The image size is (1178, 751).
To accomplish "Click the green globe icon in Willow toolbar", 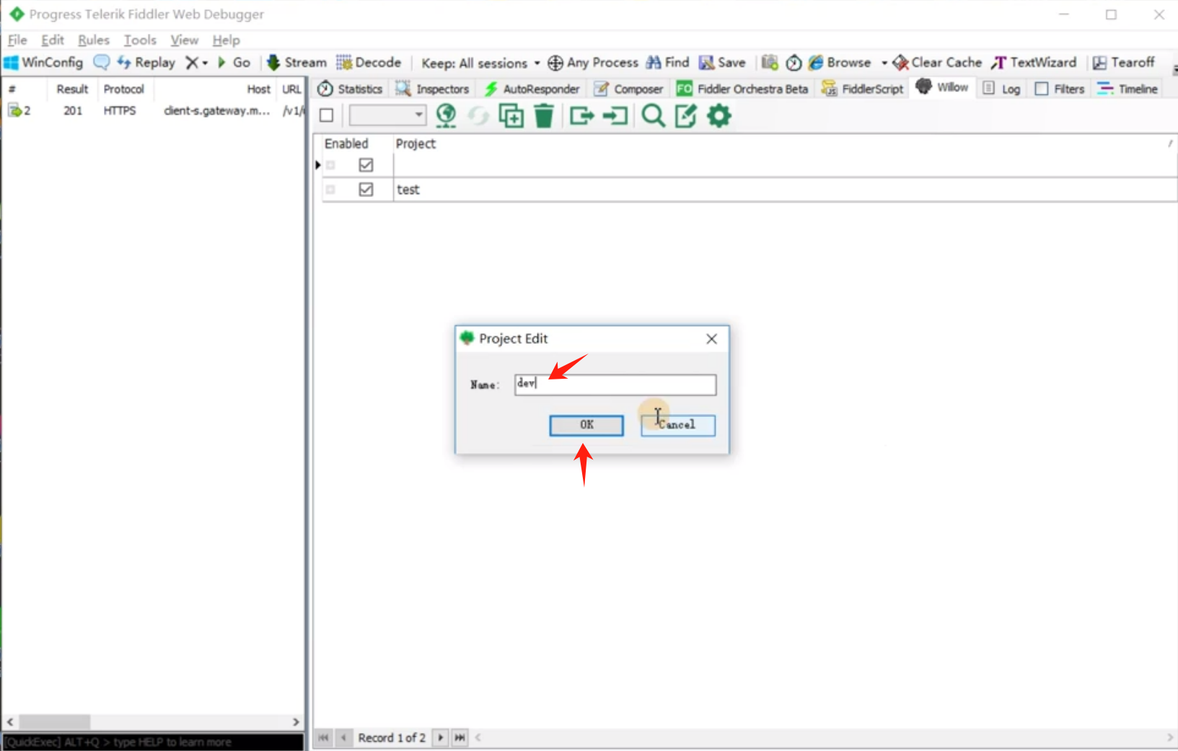I will [446, 115].
